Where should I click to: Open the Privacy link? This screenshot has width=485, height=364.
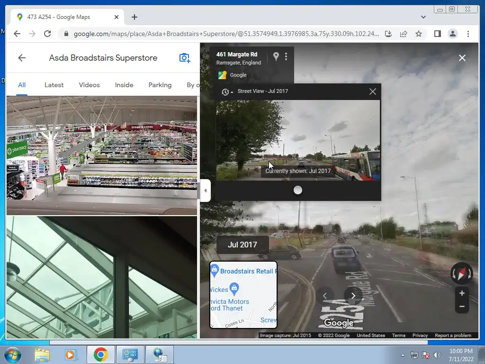(x=420, y=335)
